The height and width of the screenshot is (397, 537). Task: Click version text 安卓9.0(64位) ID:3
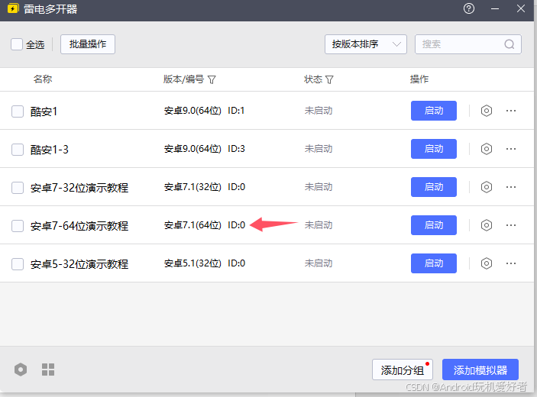coord(205,149)
